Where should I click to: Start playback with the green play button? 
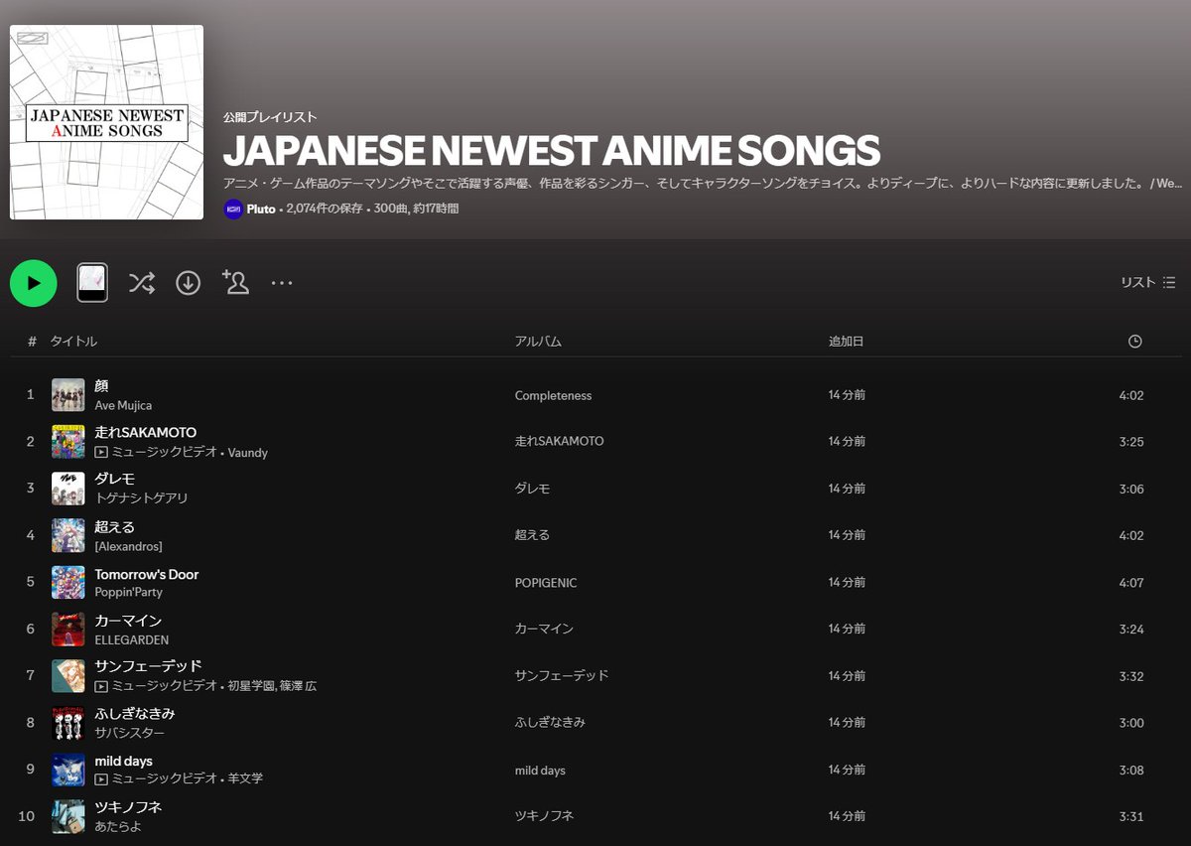[34, 283]
